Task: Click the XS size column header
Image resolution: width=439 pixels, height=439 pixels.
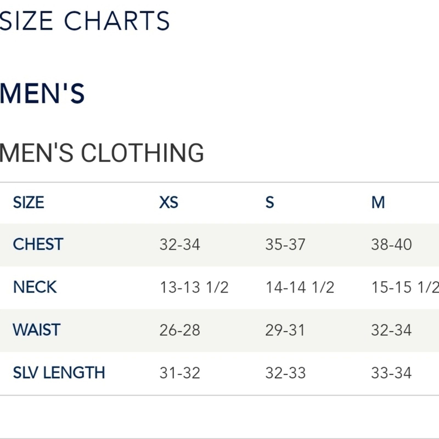Action: click(169, 202)
